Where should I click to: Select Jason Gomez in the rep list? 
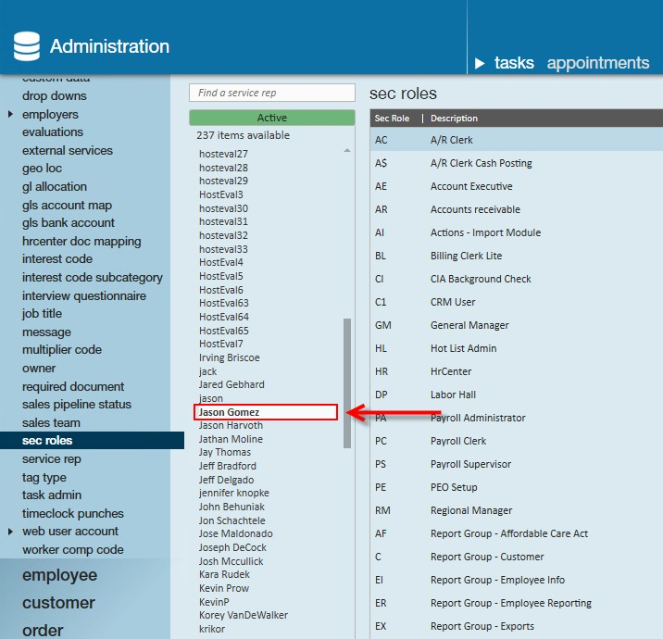pos(266,412)
